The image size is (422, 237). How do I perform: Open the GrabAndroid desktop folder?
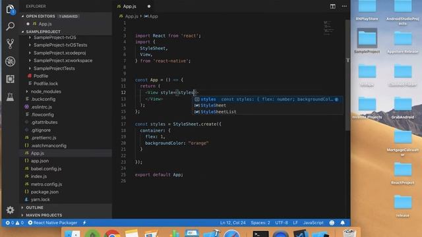(403, 107)
